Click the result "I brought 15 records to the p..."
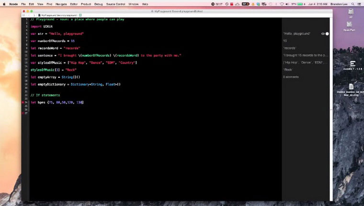Screen dimensions: 364x206 click(x=305, y=55)
